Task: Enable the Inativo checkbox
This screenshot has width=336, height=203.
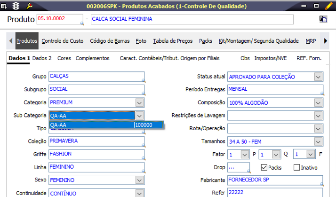Action: click(x=296, y=167)
